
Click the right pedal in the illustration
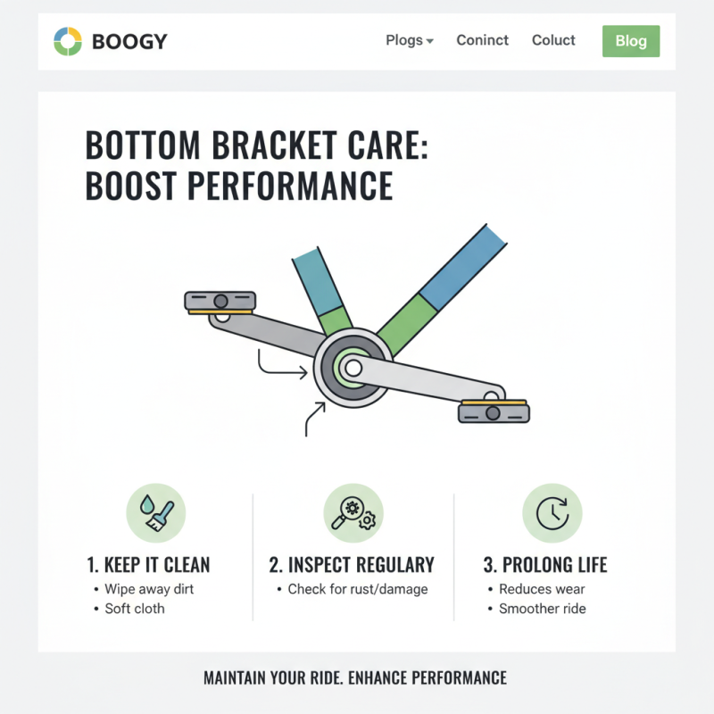coord(493,411)
